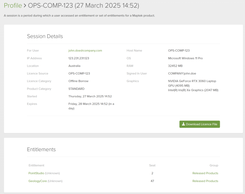Open Released Products in the GeologyCore row

tap(205, 181)
